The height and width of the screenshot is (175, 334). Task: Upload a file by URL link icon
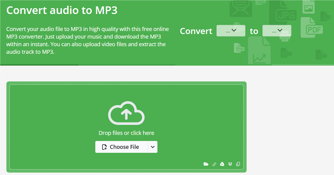214,164
